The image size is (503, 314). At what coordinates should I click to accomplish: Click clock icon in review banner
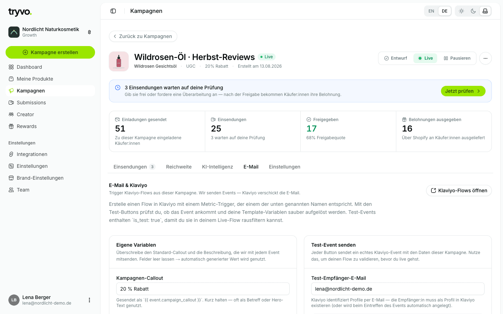point(118,88)
